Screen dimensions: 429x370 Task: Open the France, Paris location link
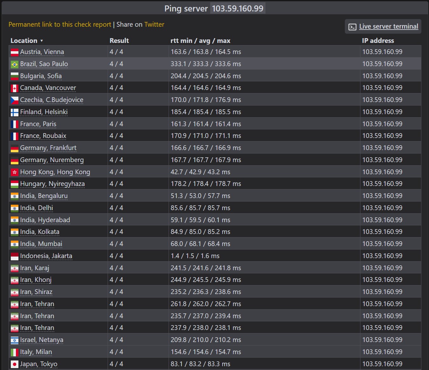point(38,124)
